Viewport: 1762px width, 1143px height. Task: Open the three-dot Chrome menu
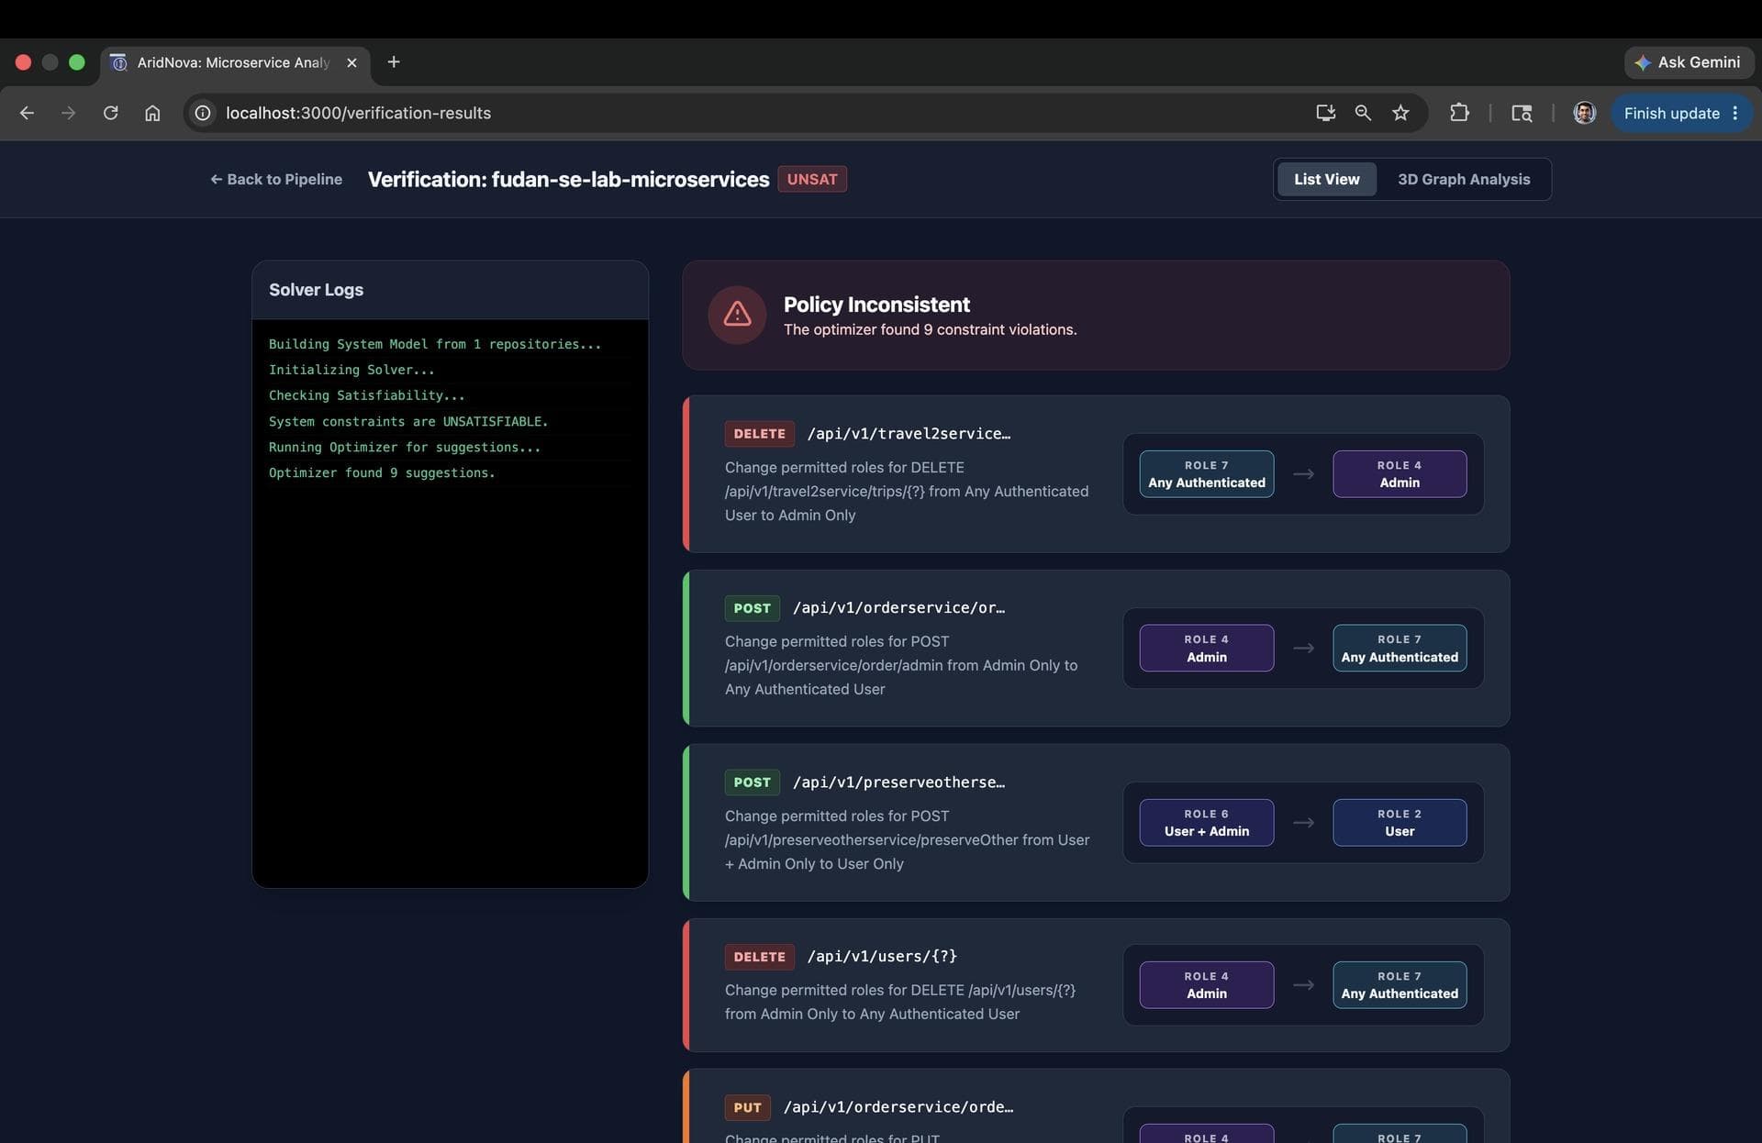pyautogui.click(x=1735, y=113)
